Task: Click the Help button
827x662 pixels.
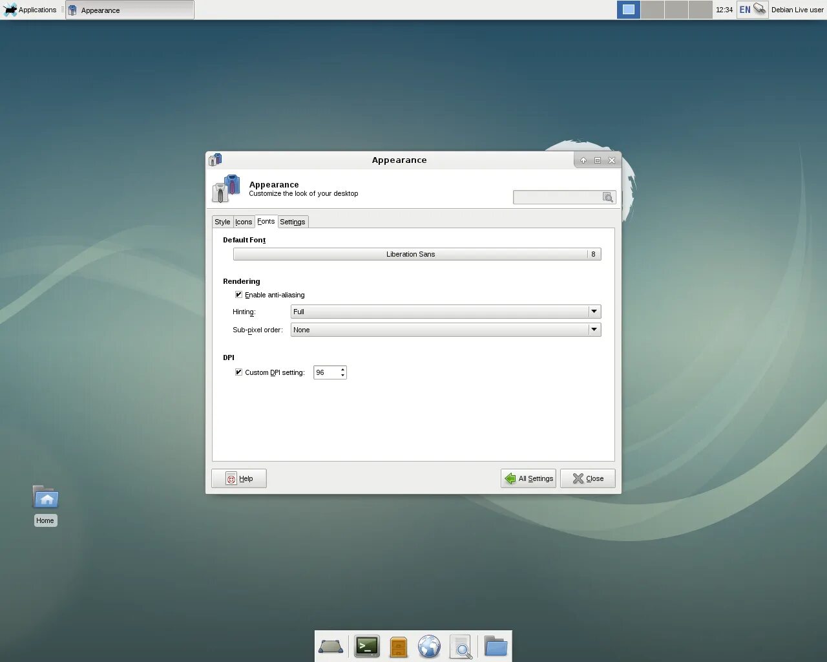Action: (x=239, y=478)
